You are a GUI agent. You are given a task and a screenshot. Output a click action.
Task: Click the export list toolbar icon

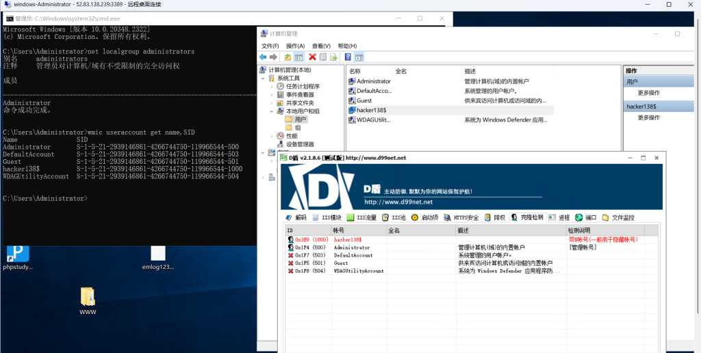coord(334,57)
